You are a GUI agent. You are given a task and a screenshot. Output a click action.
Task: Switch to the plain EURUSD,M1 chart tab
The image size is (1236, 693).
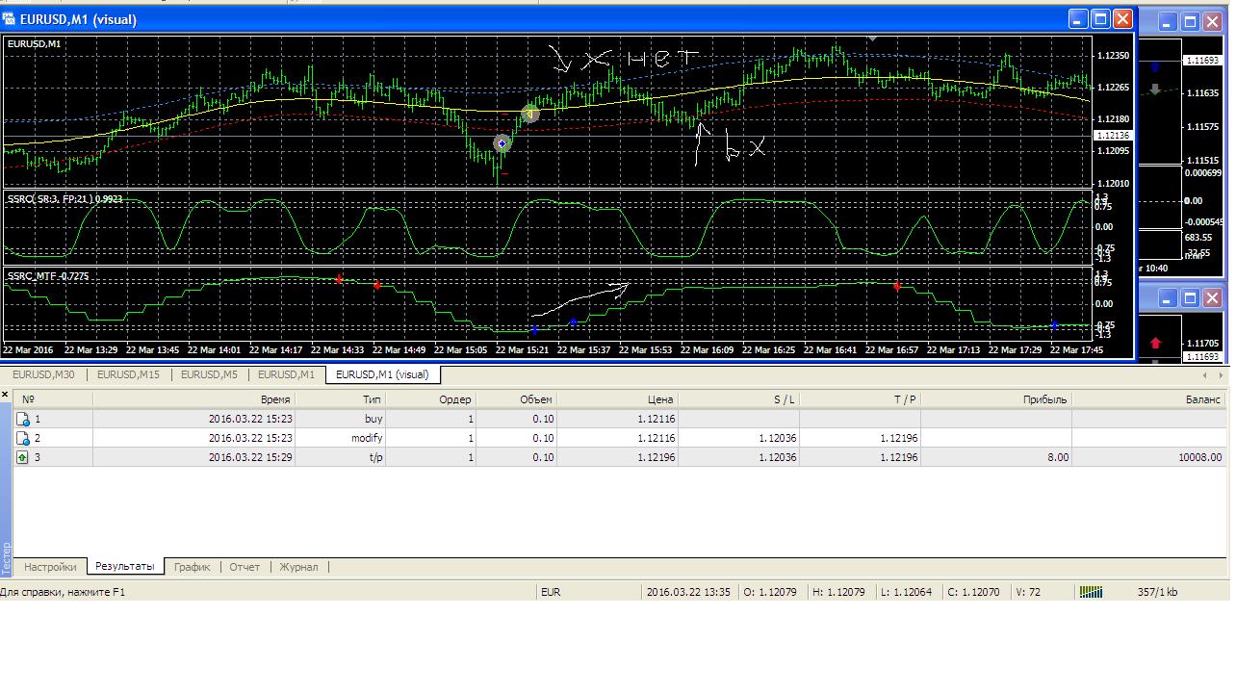[286, 374]
